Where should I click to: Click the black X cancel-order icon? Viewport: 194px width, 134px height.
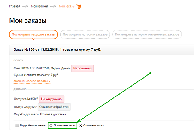tap(81, 126)
